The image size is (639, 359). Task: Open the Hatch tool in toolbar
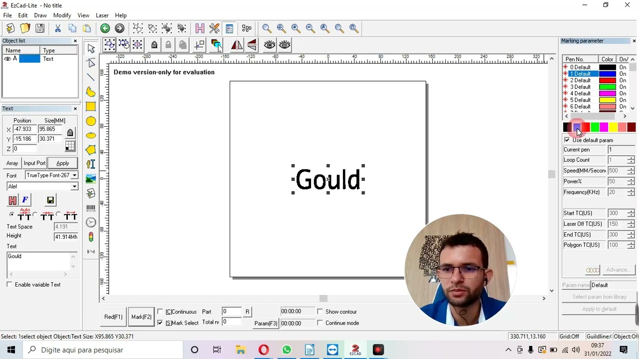(200, 28)
